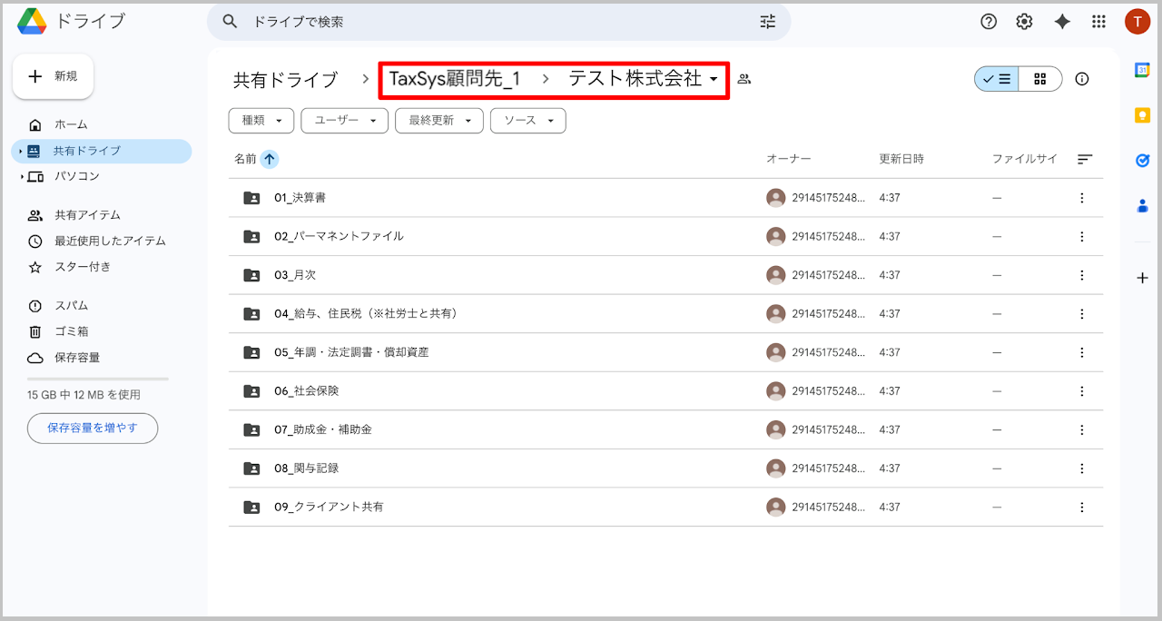Select folder name 03_月次
Image resolution: width=1162 pixels, height=621 pixels.
[x=295, y=274]
